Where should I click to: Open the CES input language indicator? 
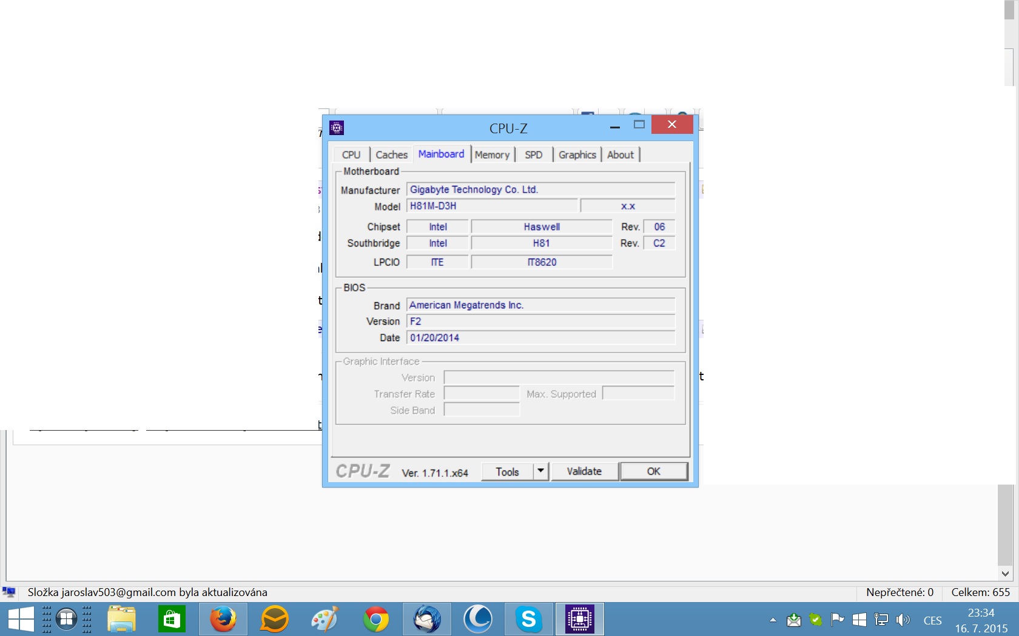point(933,620)
